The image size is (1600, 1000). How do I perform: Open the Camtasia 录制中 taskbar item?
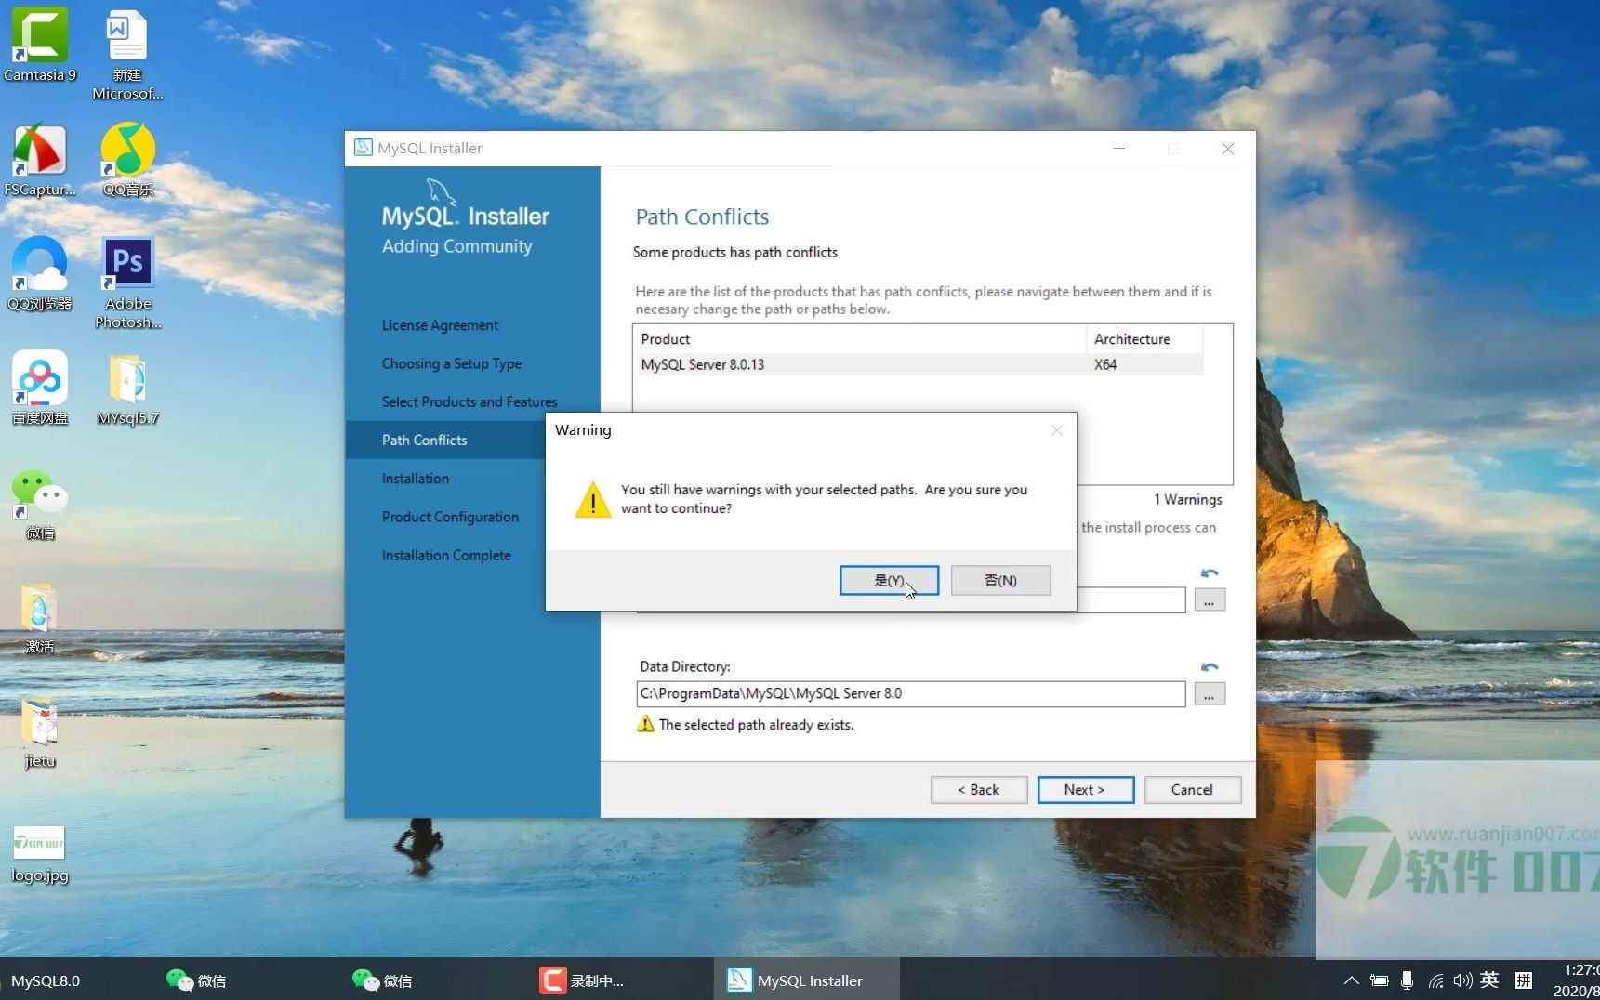[x=582, y=980]
